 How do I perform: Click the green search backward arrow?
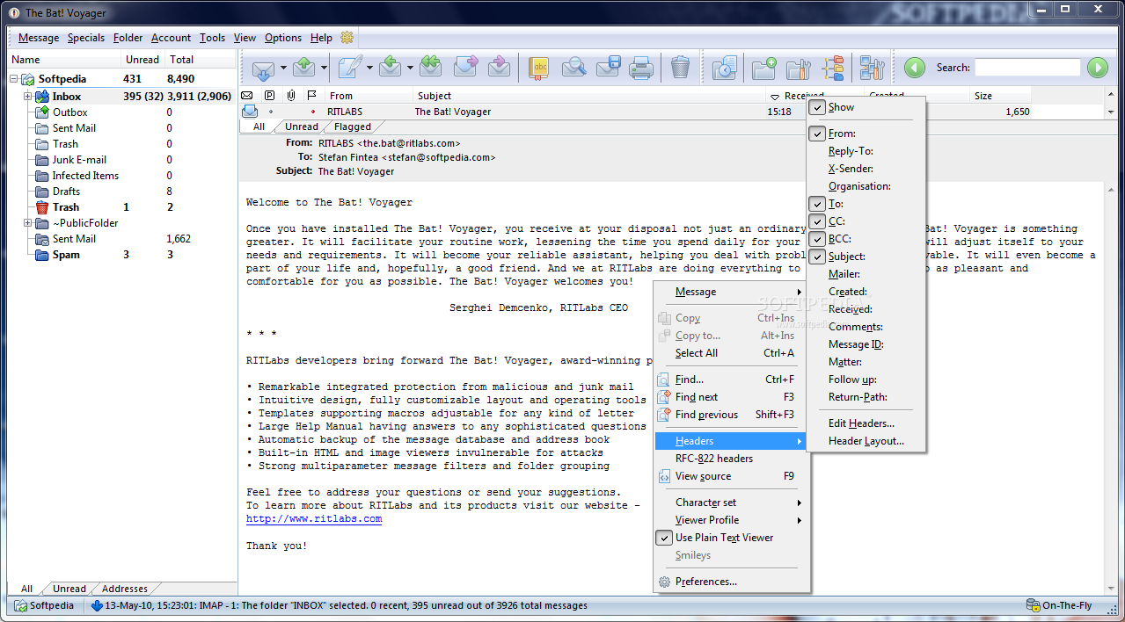coord(915,68)
